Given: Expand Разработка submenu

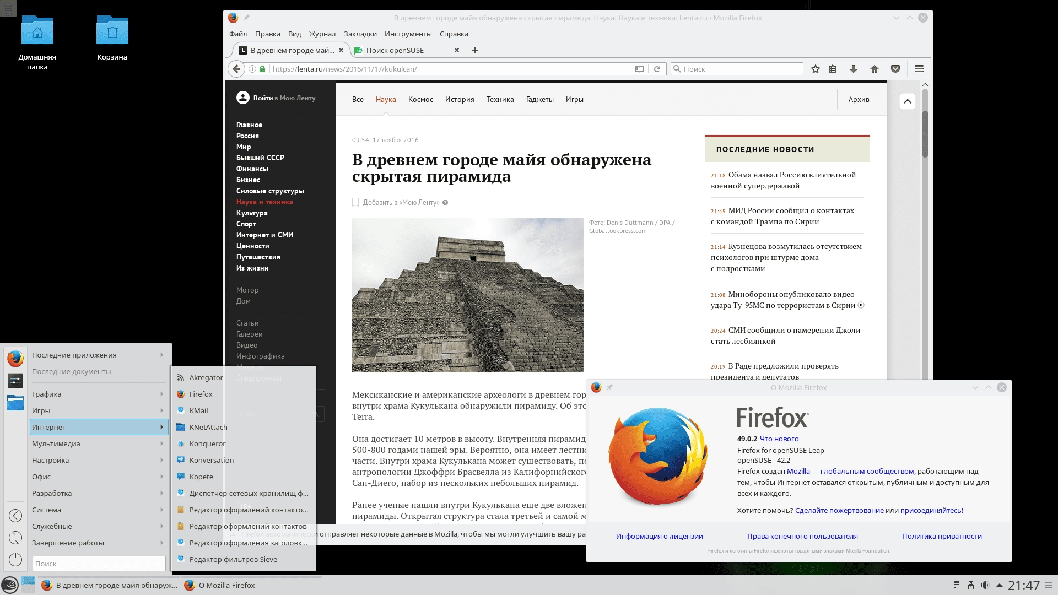Looking at the screenshot, I should [x=98, y=494].
